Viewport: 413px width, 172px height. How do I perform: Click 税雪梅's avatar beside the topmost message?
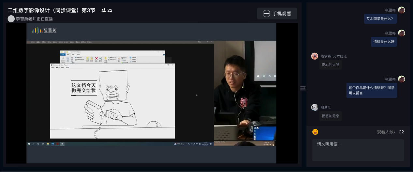tap(402, 10)
